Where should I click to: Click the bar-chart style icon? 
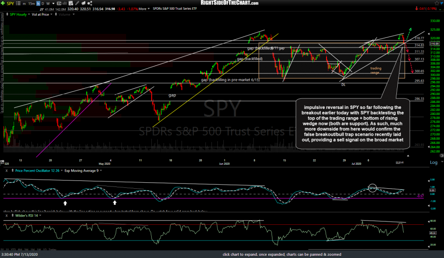click(65, 3)
